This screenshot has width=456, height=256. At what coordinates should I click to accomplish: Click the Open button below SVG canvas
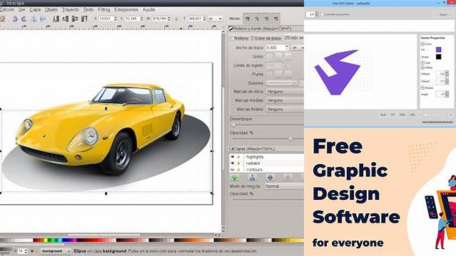coord(383,114)
